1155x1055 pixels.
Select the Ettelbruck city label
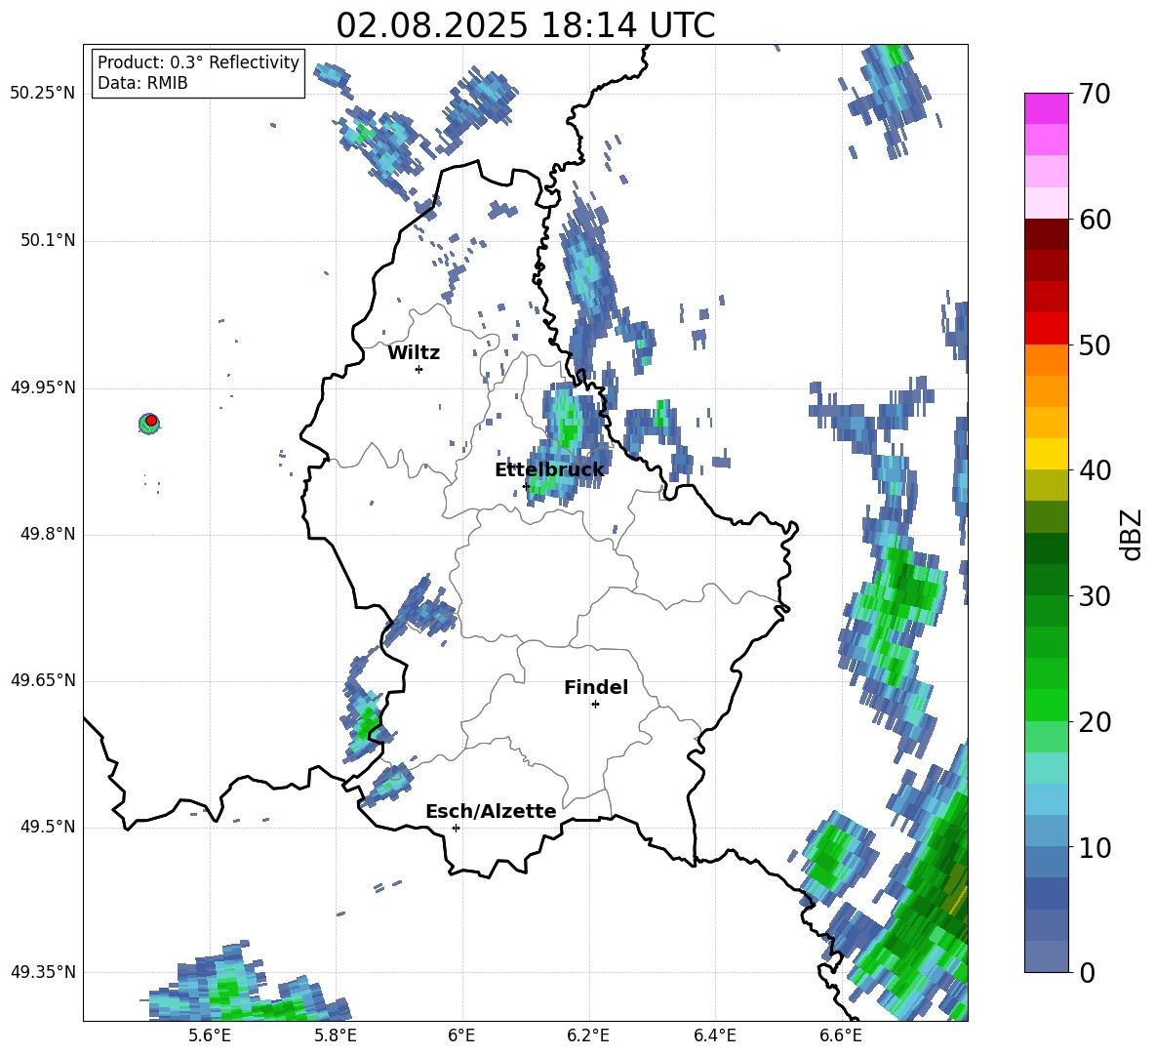(x=549, y=470)
